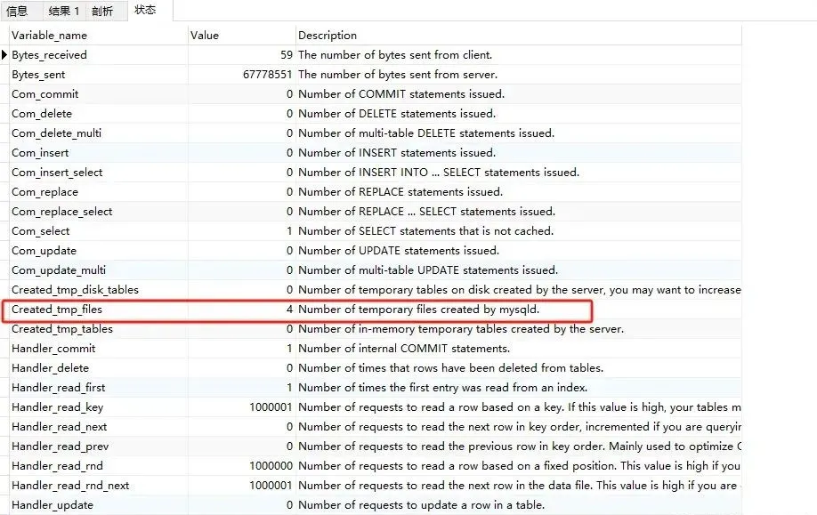Click the Com_insert_select description cell
The height and width of the screenshot is (515, 817).
point(439,173)
